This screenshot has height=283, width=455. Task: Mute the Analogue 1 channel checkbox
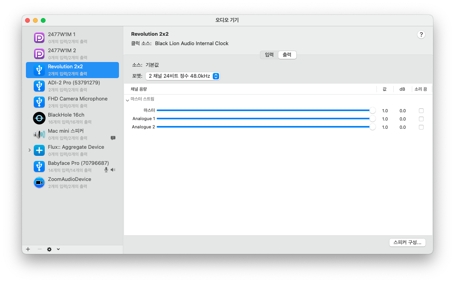coord(421,119)
